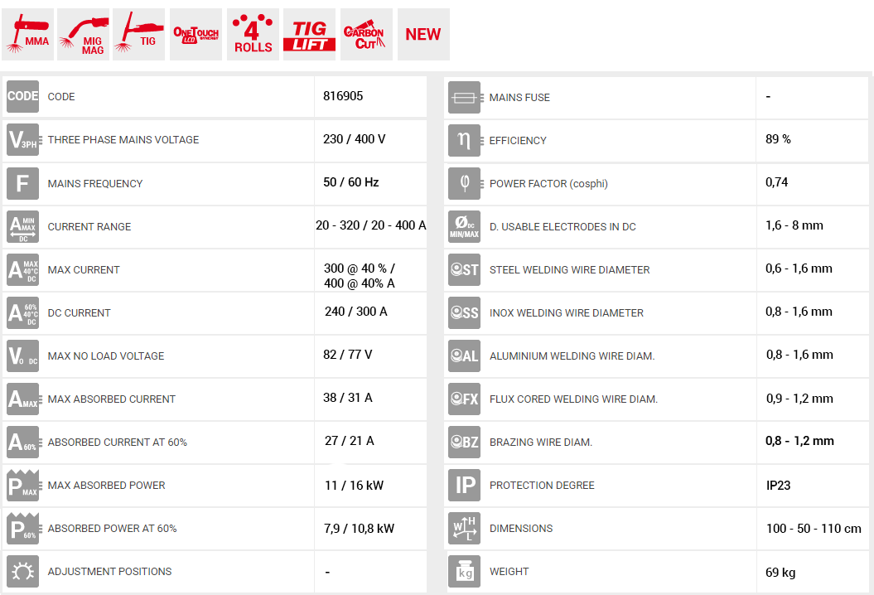Click the NEW product badge
This screenshot has width=874, height=595.
pos(423,35)
